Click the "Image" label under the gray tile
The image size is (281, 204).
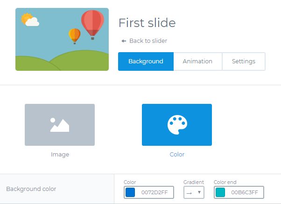(60, 154)
